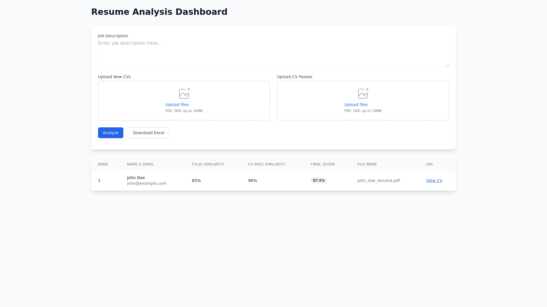Click the Resume Analysis Dashboard heading
The image size is (547, 307).
(159, 12)
